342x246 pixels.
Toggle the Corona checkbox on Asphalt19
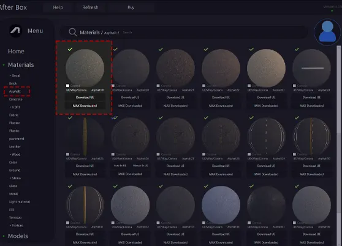click(x=67, y=86)
